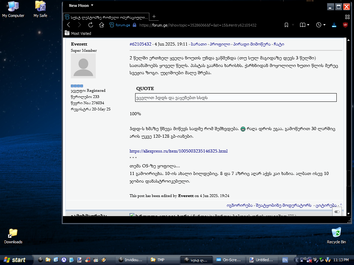Open the My Safe desktop icon
This screenshot has width=354, height=265.
[x=40, y=9]
